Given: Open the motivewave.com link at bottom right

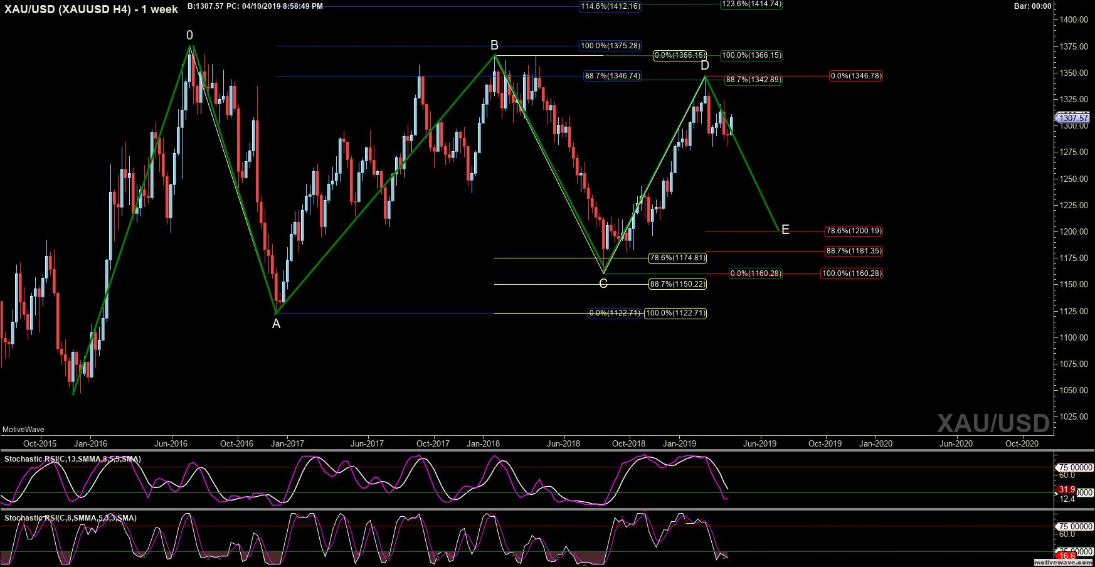Looking at the screenshot, I should pyautogui.click(x=1062, y=563).
